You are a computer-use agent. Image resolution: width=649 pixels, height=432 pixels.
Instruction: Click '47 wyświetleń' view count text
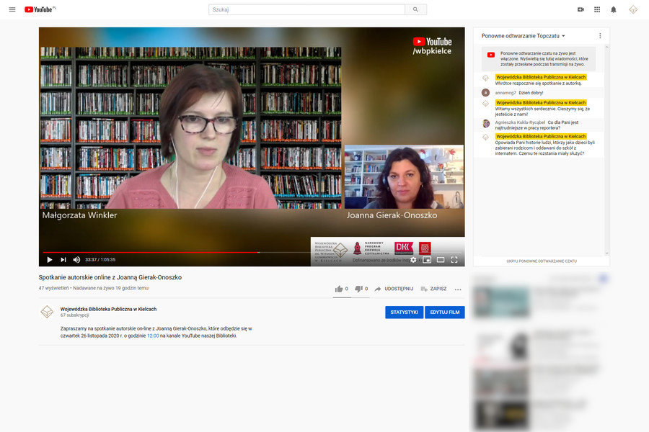pyautogui.click(x=53, y=288)
